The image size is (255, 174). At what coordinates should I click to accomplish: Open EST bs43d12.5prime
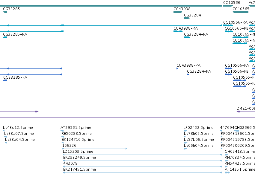click(4, 131)
